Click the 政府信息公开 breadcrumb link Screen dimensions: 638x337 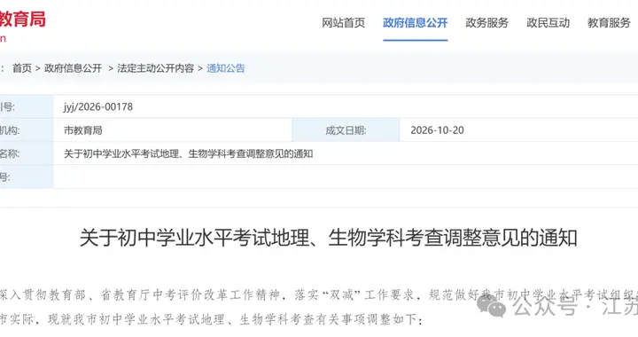(x=74, y=68)
